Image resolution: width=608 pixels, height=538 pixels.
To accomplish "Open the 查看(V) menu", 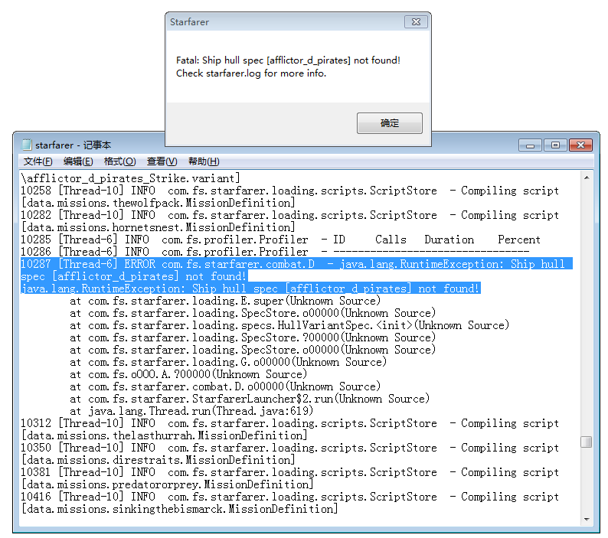I will click(x=162, y=161).
